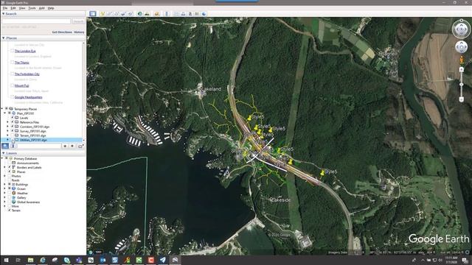
Task: Toggle Survey_ISP3181.dgn visibility checkbox
Action: (x=13, y=131)
